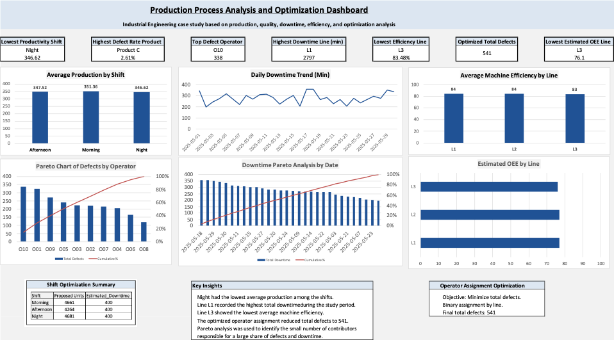Screen dimensions: 614x340
Task: Click the L2 bar in Machine Efficiency chart
Action: click(x=514, y=118)
